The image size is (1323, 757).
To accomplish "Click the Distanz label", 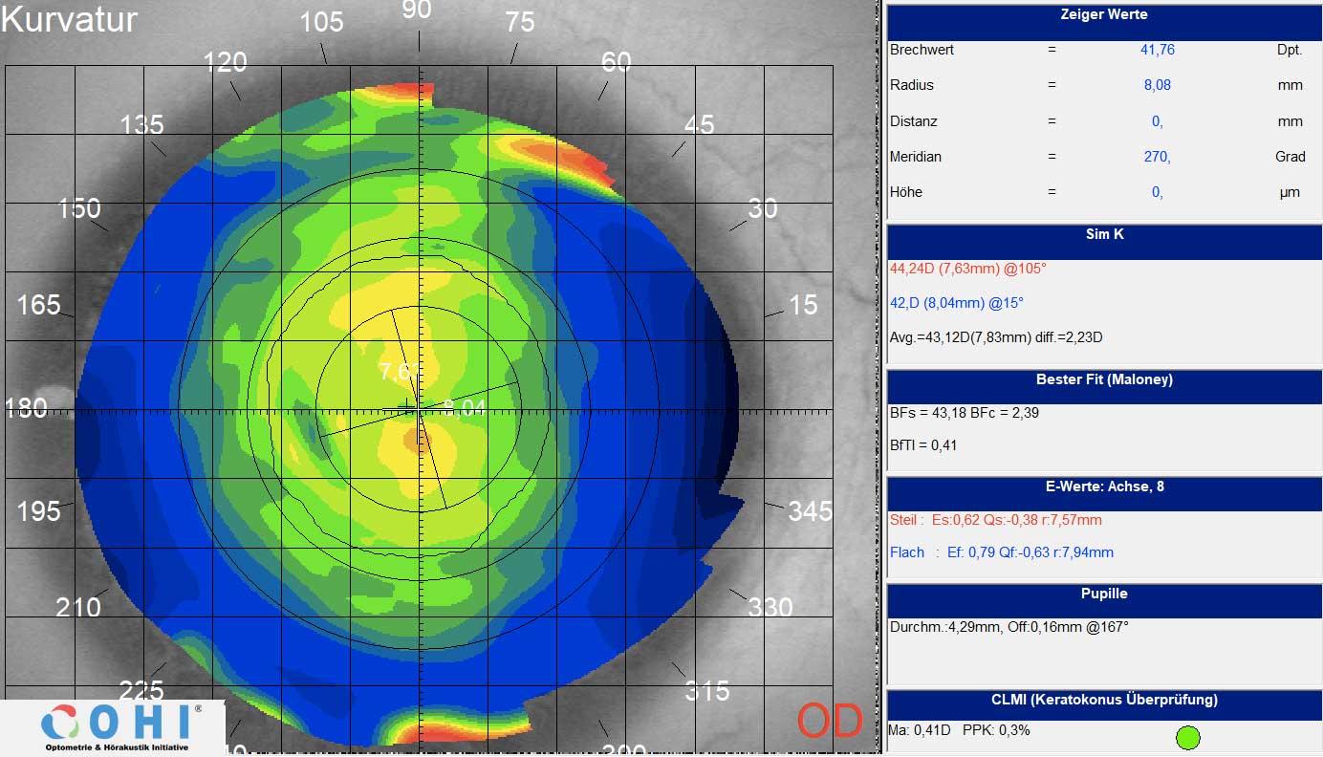I will coord(914,121).
